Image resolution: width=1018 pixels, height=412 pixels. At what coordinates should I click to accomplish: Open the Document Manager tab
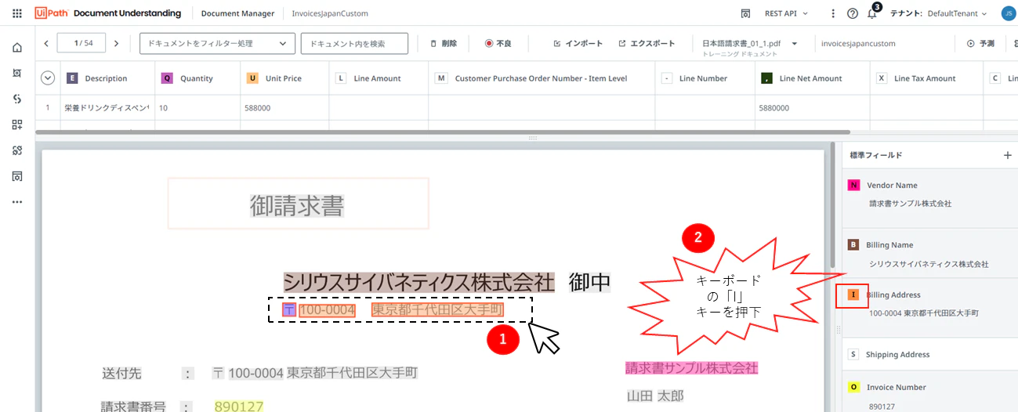click(x=238, y=13)
